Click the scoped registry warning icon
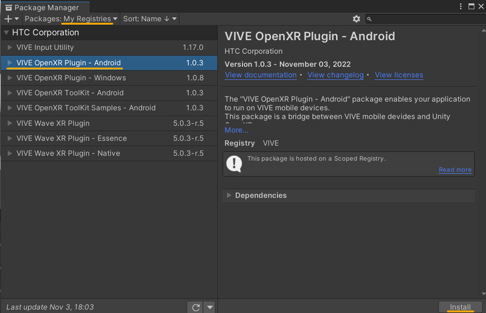486x313 pixels. click(234, 164)
